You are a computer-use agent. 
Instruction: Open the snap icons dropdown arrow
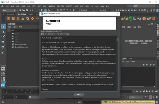77,10
